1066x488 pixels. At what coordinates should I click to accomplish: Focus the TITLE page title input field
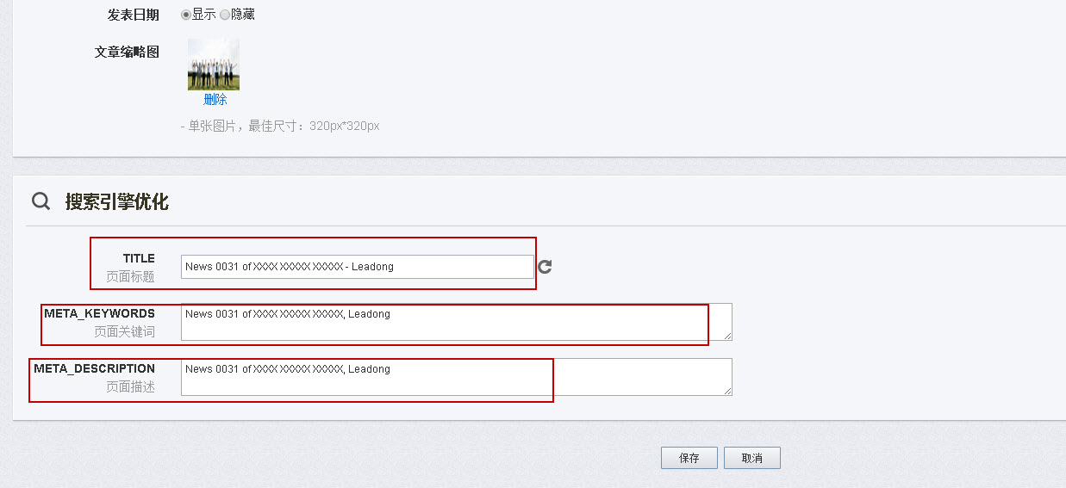coord(357,267)
